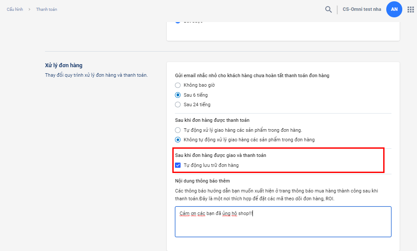Click the 'Thanh toán' breadcrumb item
Screen dimensions: 417x251
coord(46,10)
